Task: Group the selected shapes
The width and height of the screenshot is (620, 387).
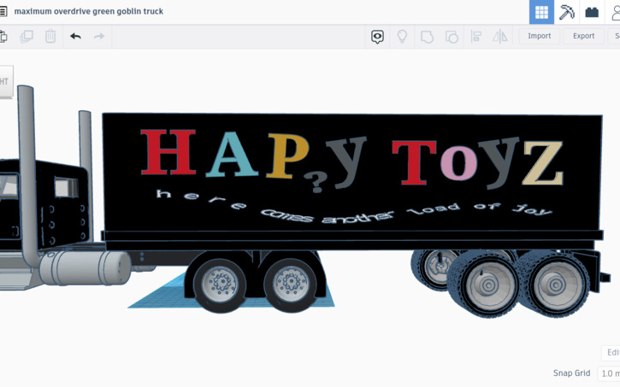Action: pyautogui.click(x=427, y=37)
